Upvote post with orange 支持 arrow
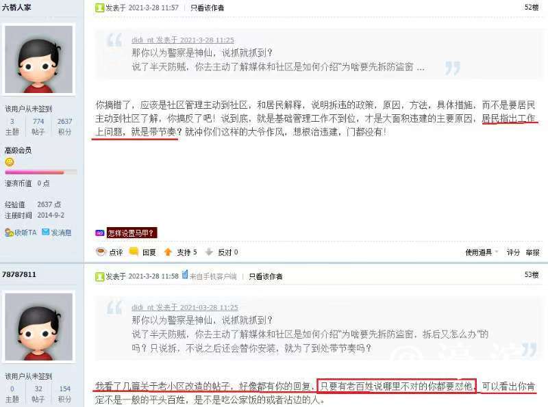 coord(168,252)
